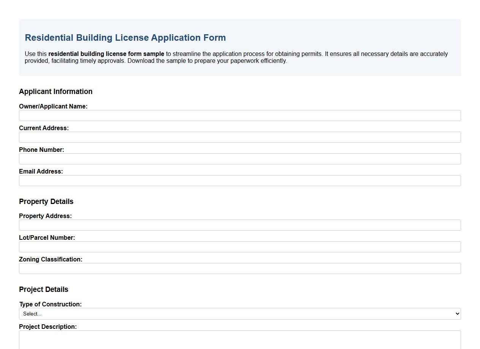
Task: Click the Owner/Applicant Name input field
Action: (240, 116)
